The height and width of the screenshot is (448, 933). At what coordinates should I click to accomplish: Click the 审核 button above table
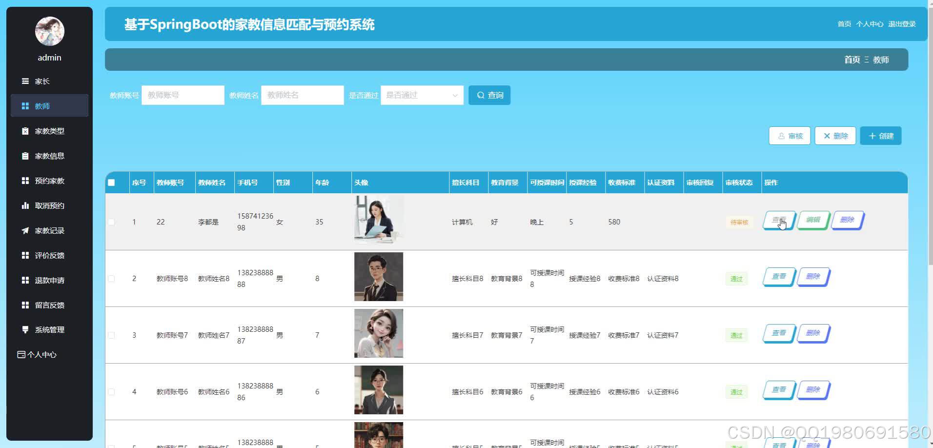(790, 136)
